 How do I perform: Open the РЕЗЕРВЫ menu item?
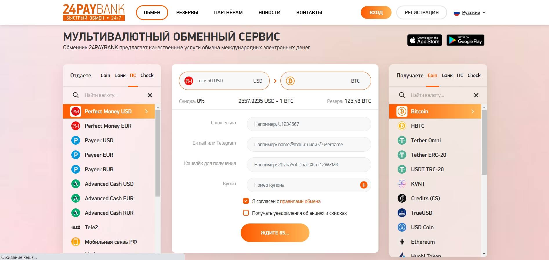pyautogui.click(x=187, y=12)
